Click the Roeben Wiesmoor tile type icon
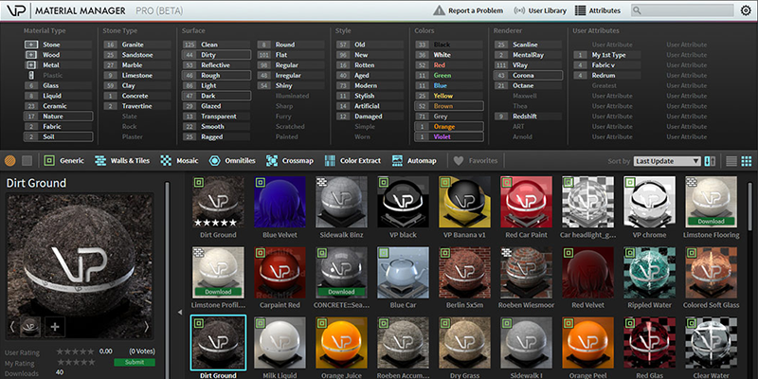This screenshot has width=758, height=379. point(507,253)
